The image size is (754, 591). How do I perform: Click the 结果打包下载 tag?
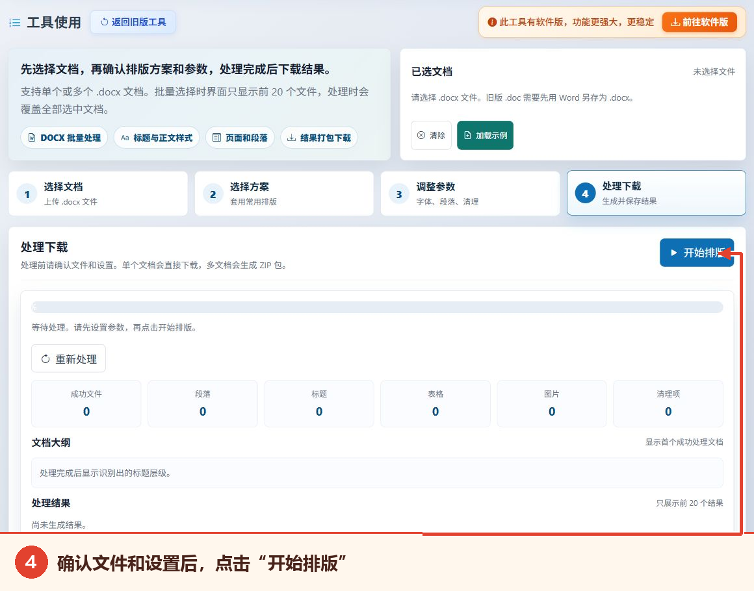point(318,138)
